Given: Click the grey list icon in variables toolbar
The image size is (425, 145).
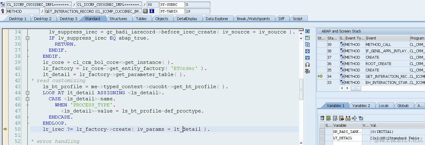Looking at the screenshot, I should tap(335, 118).
